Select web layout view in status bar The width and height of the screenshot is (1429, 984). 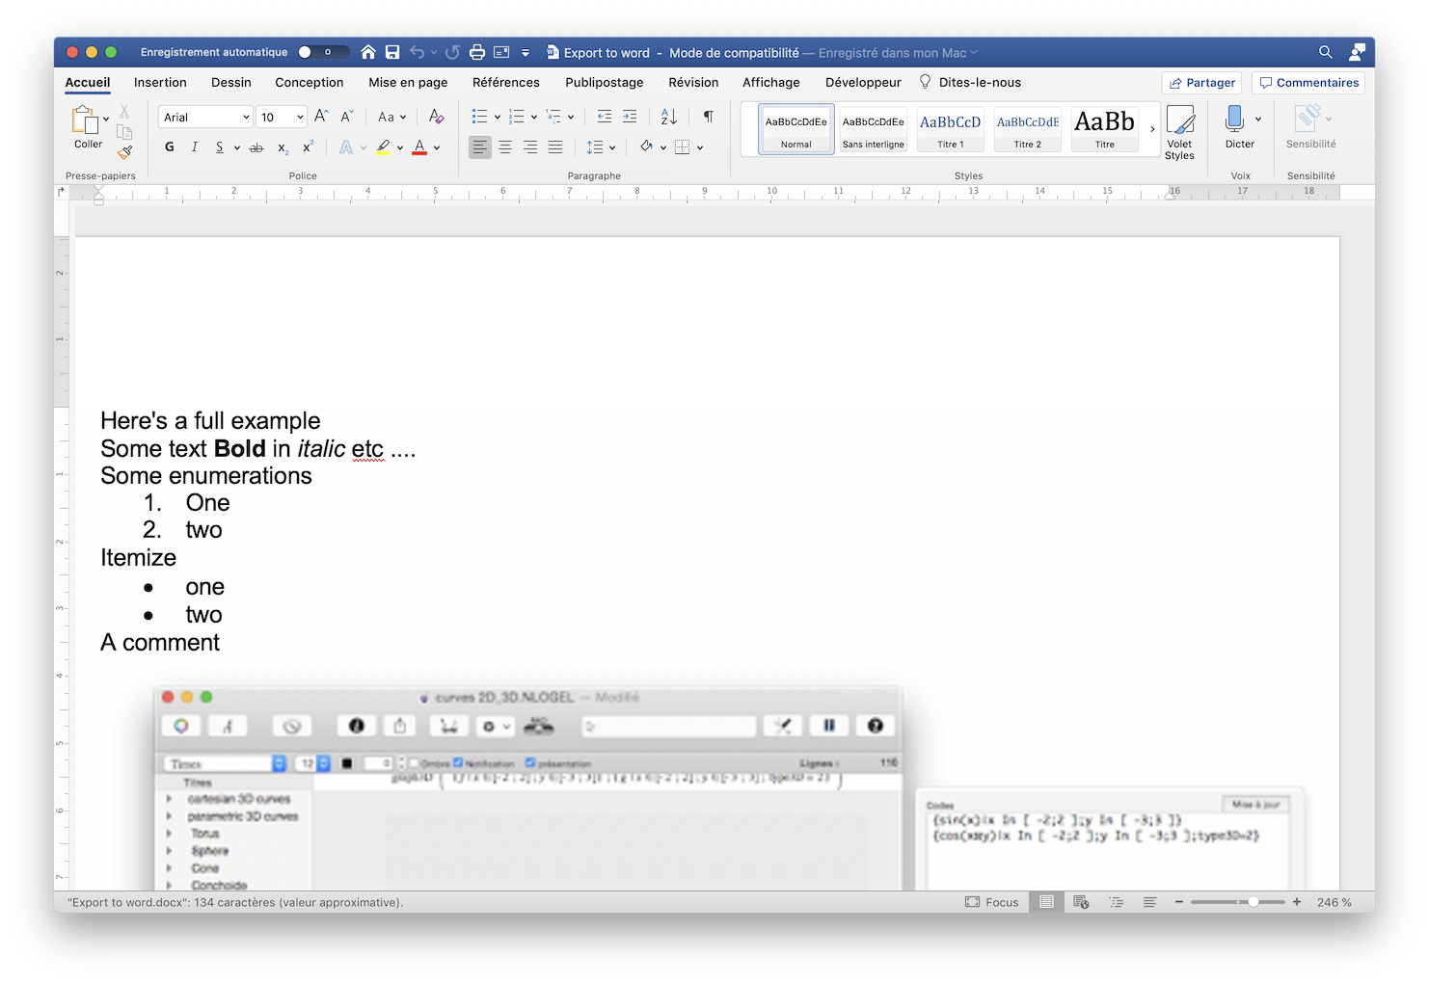point(1081,902)
